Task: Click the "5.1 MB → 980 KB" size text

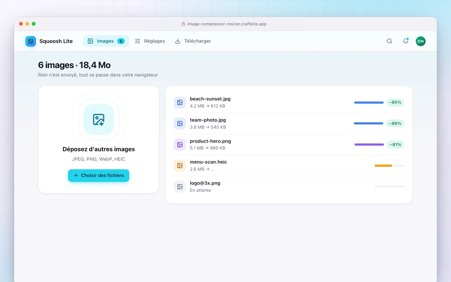Action: pyautogui.click(x=208, y=148)
